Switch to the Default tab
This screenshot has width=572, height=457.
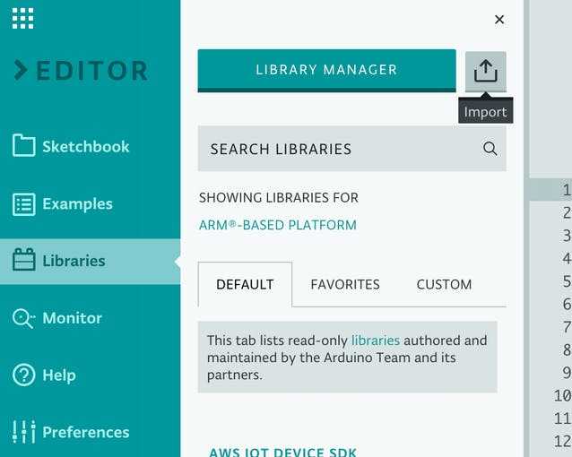pyautogui.click(x=245, y=284)
